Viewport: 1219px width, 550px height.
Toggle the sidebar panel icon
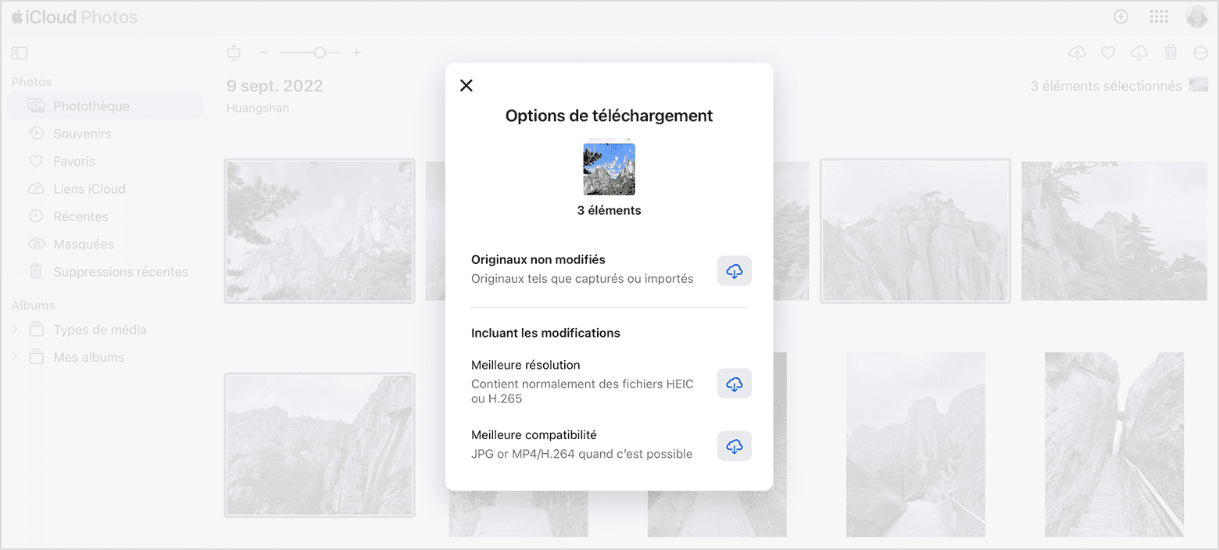pos(20,53)
